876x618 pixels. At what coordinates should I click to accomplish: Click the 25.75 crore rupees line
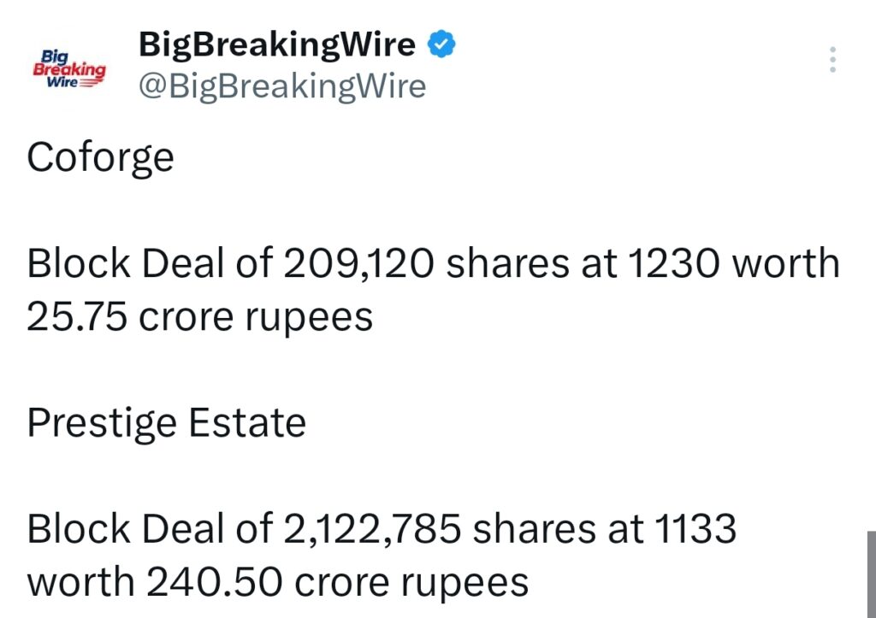(x=197, y=315)
